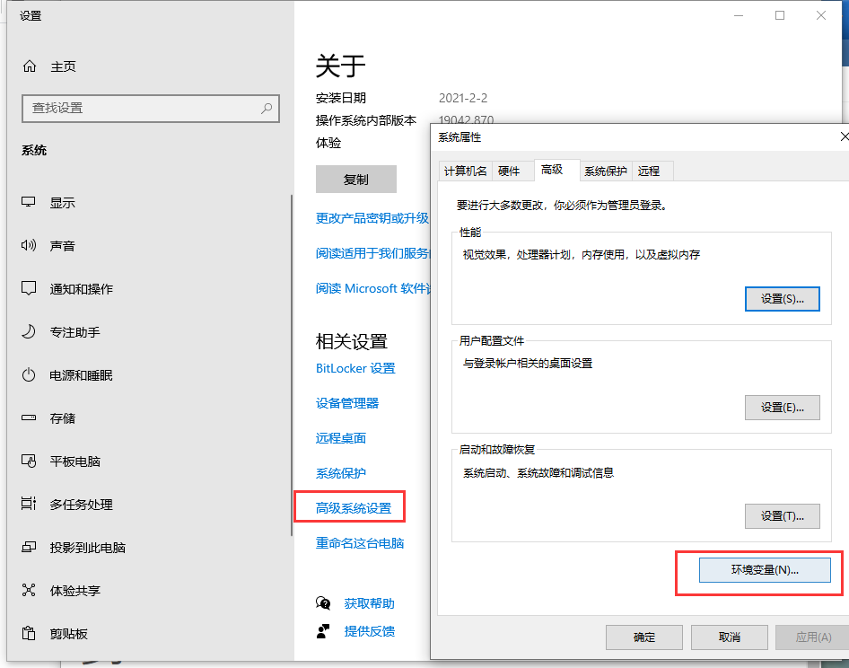Screen dimensions: 849x668
Task: Open 设备管理器 from related settings
Action: point(347,403)
